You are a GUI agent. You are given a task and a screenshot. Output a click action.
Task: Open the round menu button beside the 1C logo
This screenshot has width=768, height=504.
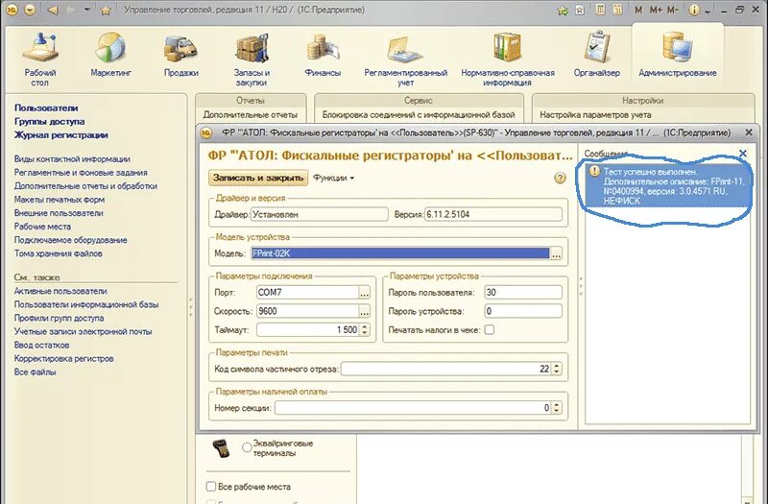(30, 10)
